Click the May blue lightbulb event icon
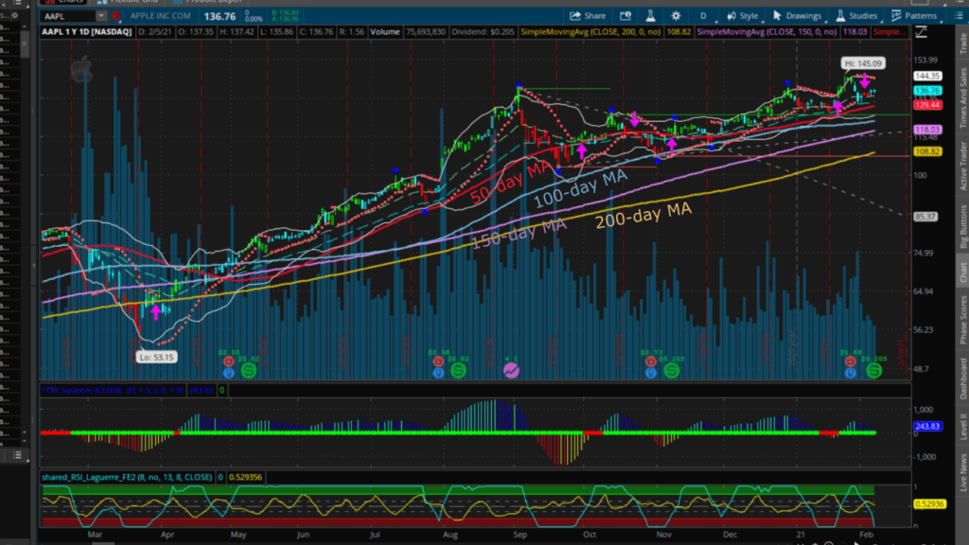 pos(229,373)
